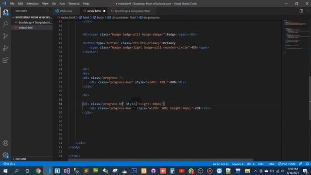Image resolution: width=311 pixels, height=175 pixels.
Task: Open the Terminal menu
Action: (x=73, y=3)
